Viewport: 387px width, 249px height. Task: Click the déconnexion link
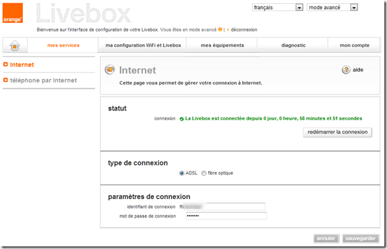point(244,30)
